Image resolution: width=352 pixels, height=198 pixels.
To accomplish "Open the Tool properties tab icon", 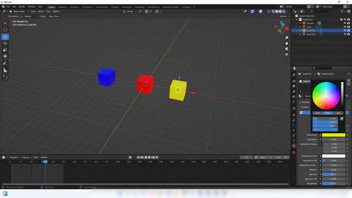I will [294, 75].
